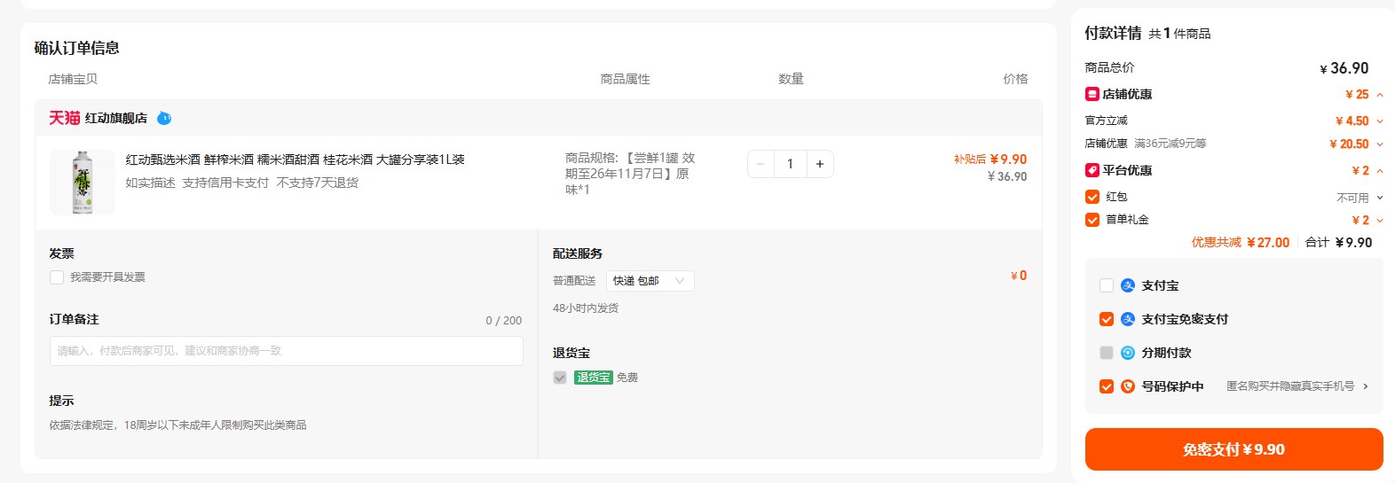Click the 平台优惠 red platform icon
Image resolution: width=1395 pixels, height=483 pixels.
tap(1092, 170)
